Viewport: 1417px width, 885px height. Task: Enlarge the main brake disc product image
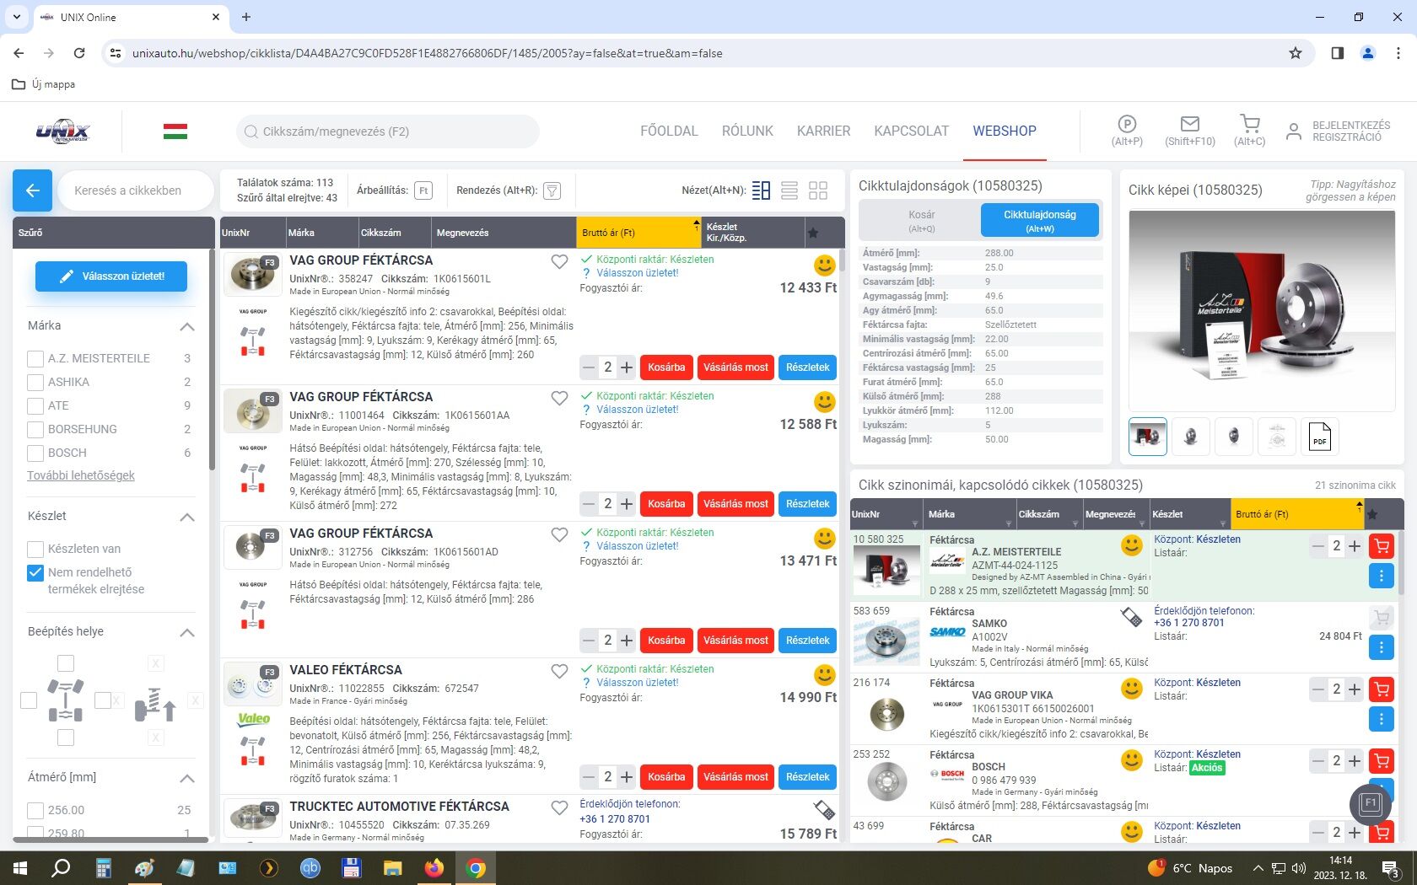pos(1262,311)
